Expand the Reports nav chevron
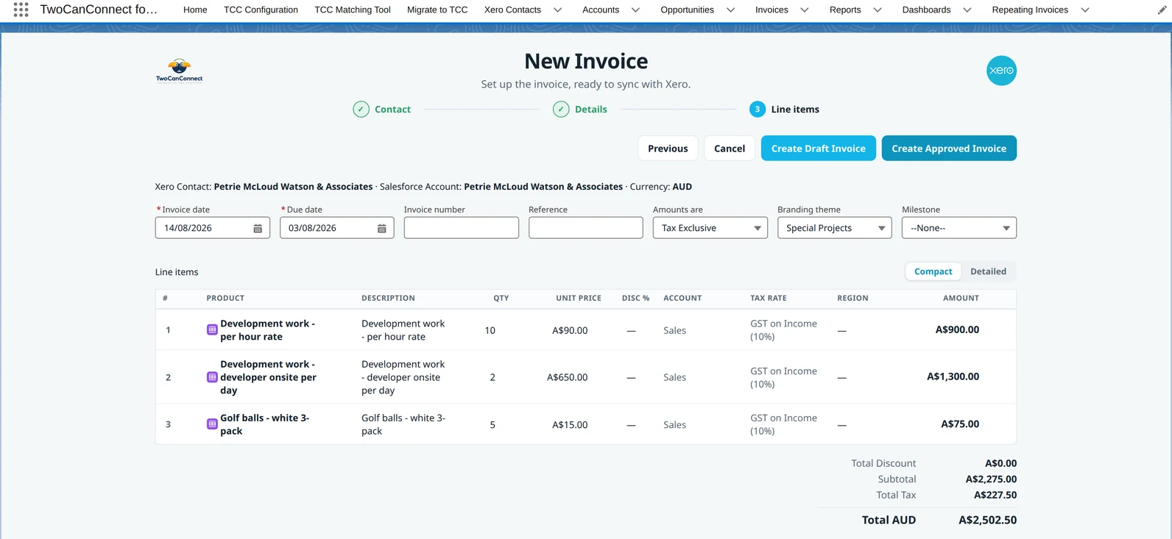This screenshot has height=539, width=1172. pyautogui.click(x=877, y=10)
